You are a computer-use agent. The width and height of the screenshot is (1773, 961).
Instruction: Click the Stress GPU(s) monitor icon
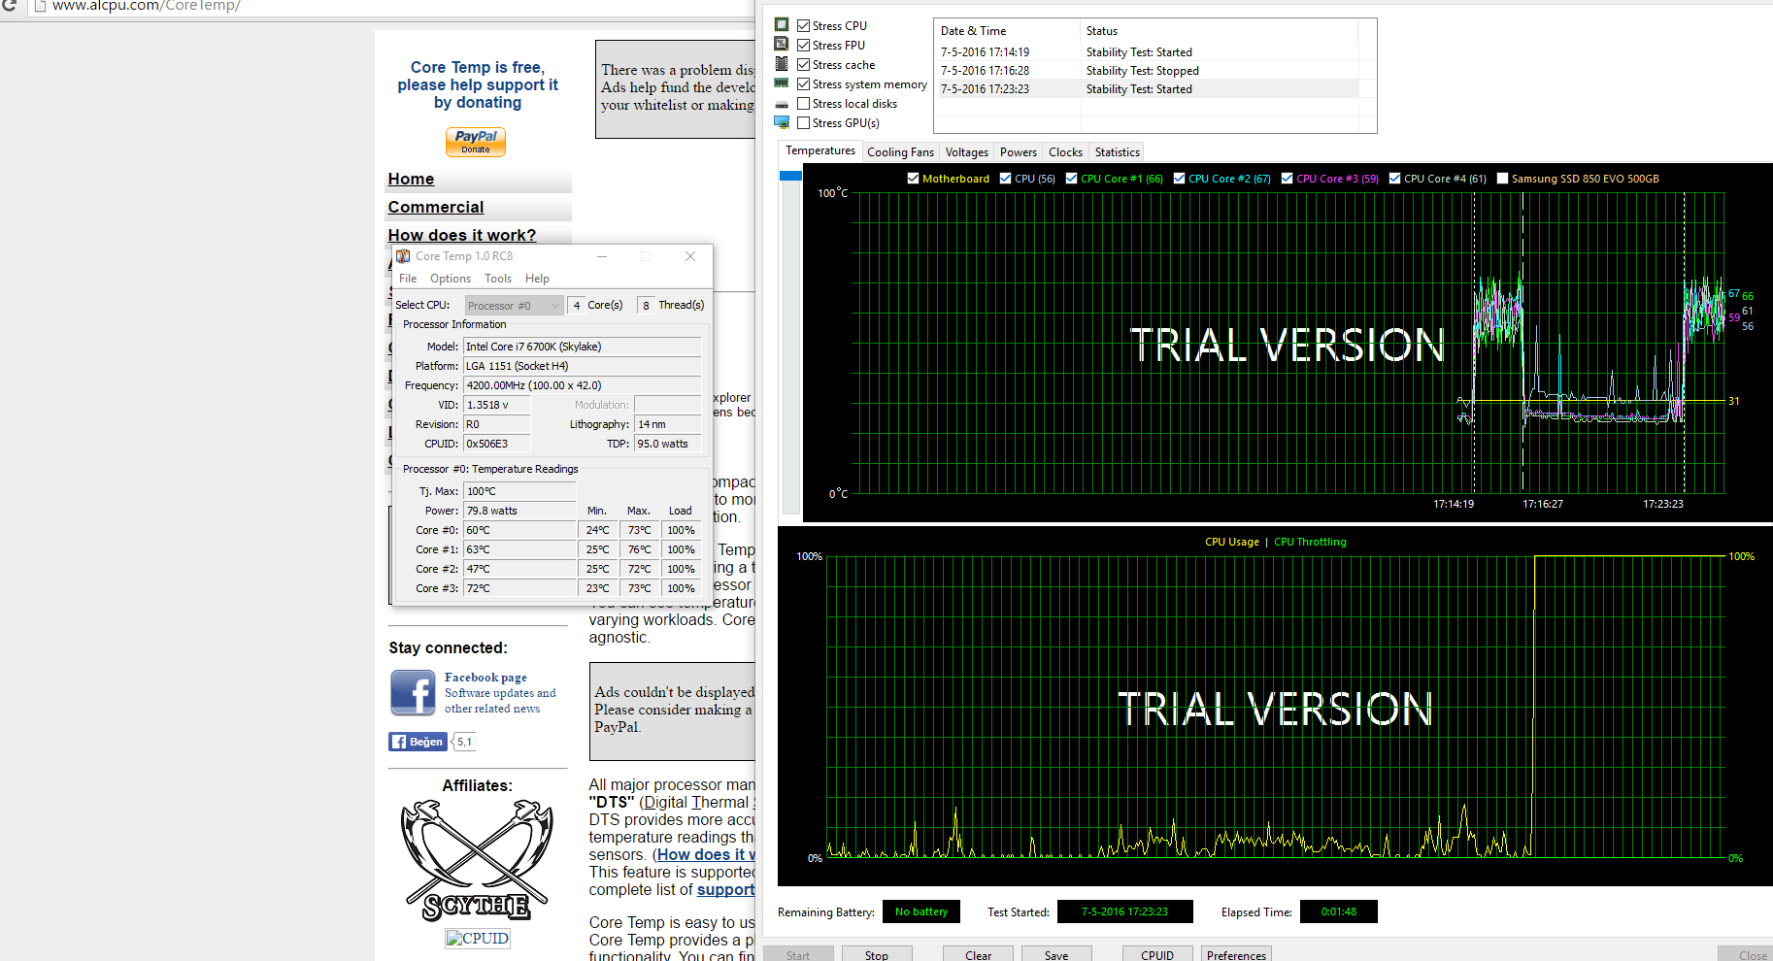pos(782,122)
